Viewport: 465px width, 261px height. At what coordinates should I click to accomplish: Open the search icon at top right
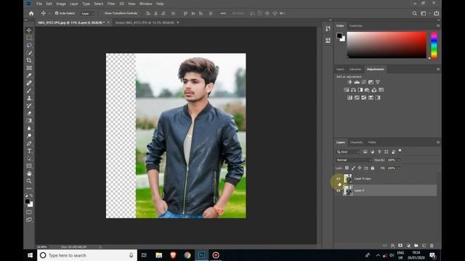415,13
